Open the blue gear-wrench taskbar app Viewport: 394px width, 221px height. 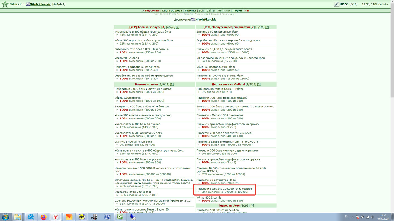[x=31, y=217]
